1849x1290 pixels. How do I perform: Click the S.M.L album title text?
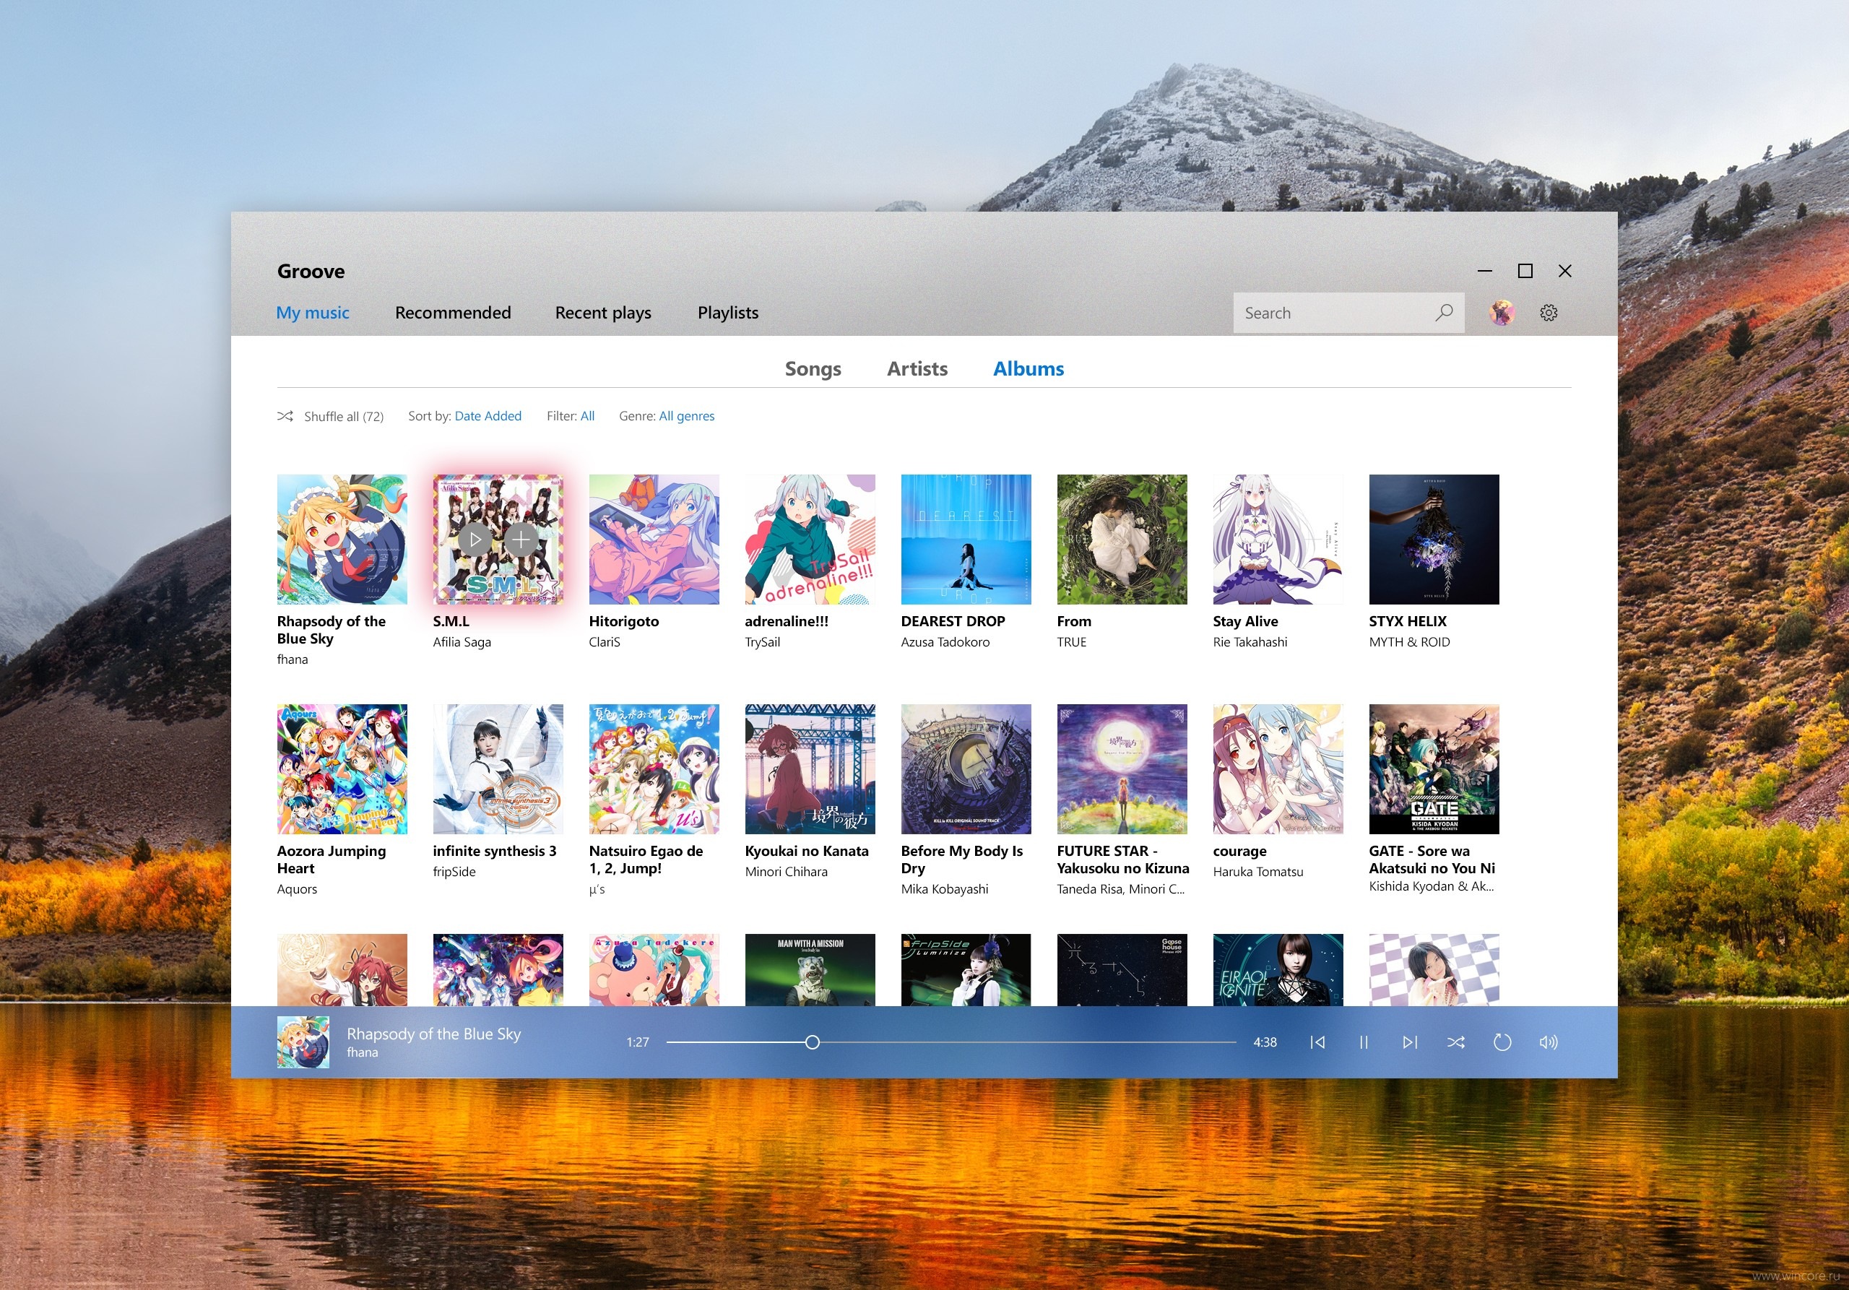[451, 621]
